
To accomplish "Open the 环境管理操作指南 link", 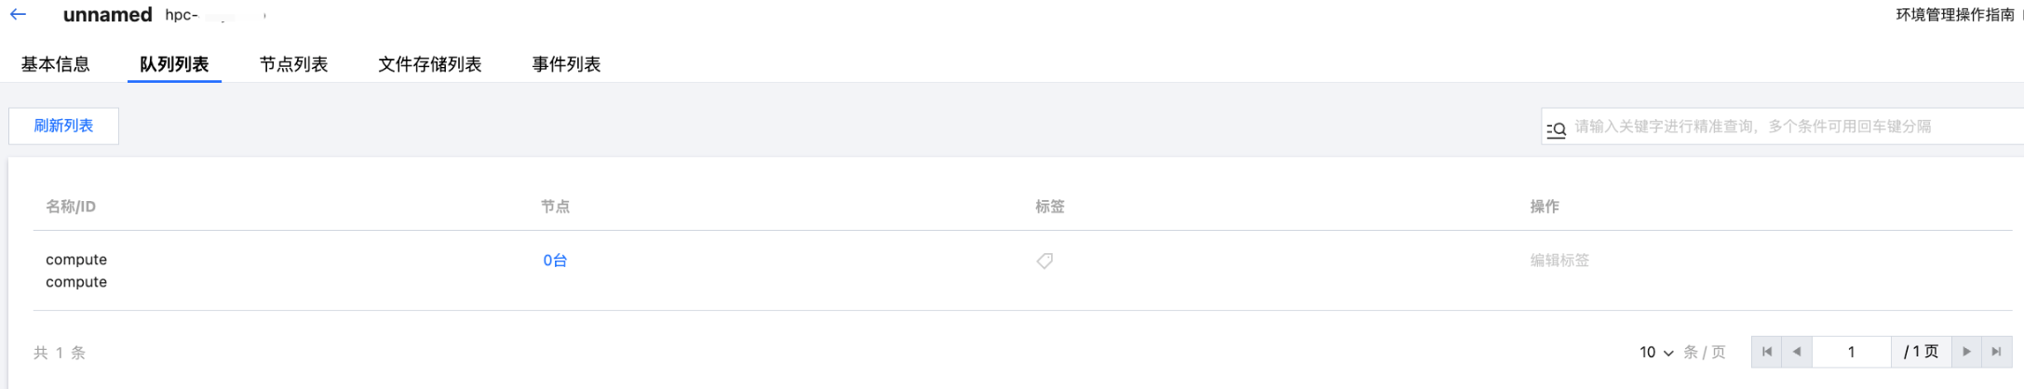I will (x=1954, y=15).
